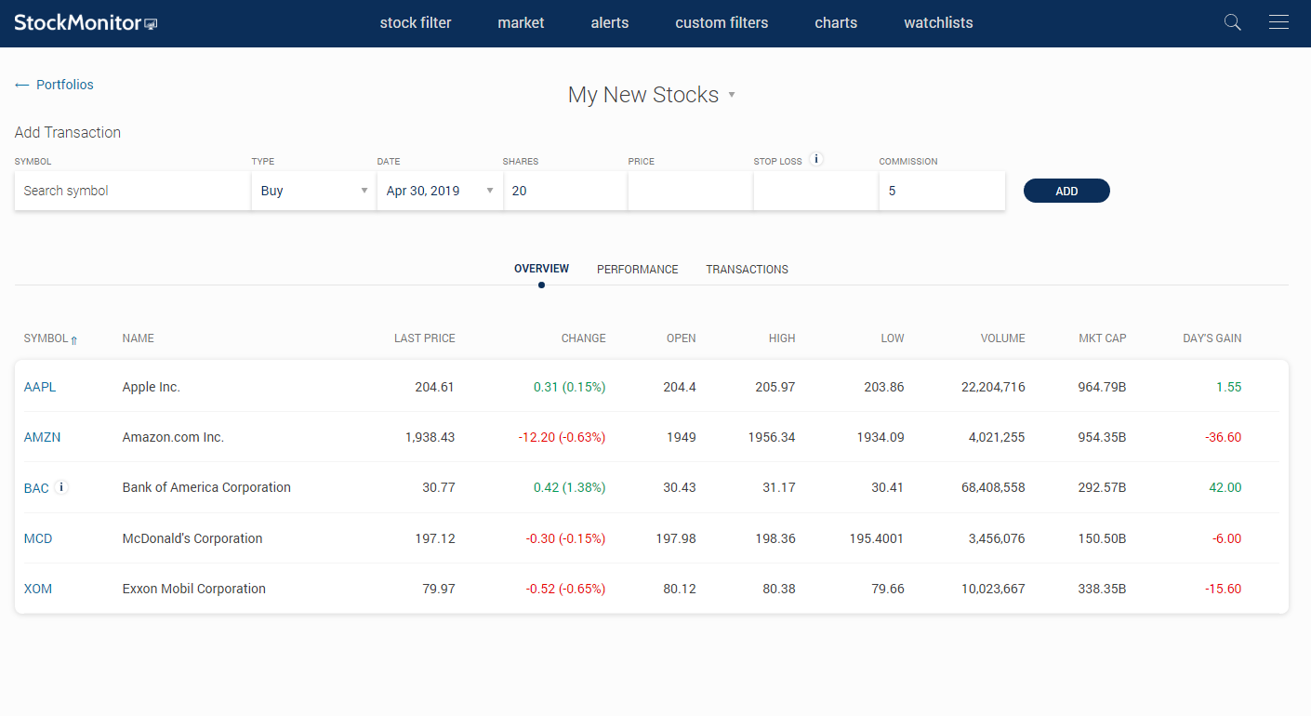The width and height of the screenshot is (1311, 716).
Task: Sort by the Mkt Cap column header
Action: coord(1103,338)
